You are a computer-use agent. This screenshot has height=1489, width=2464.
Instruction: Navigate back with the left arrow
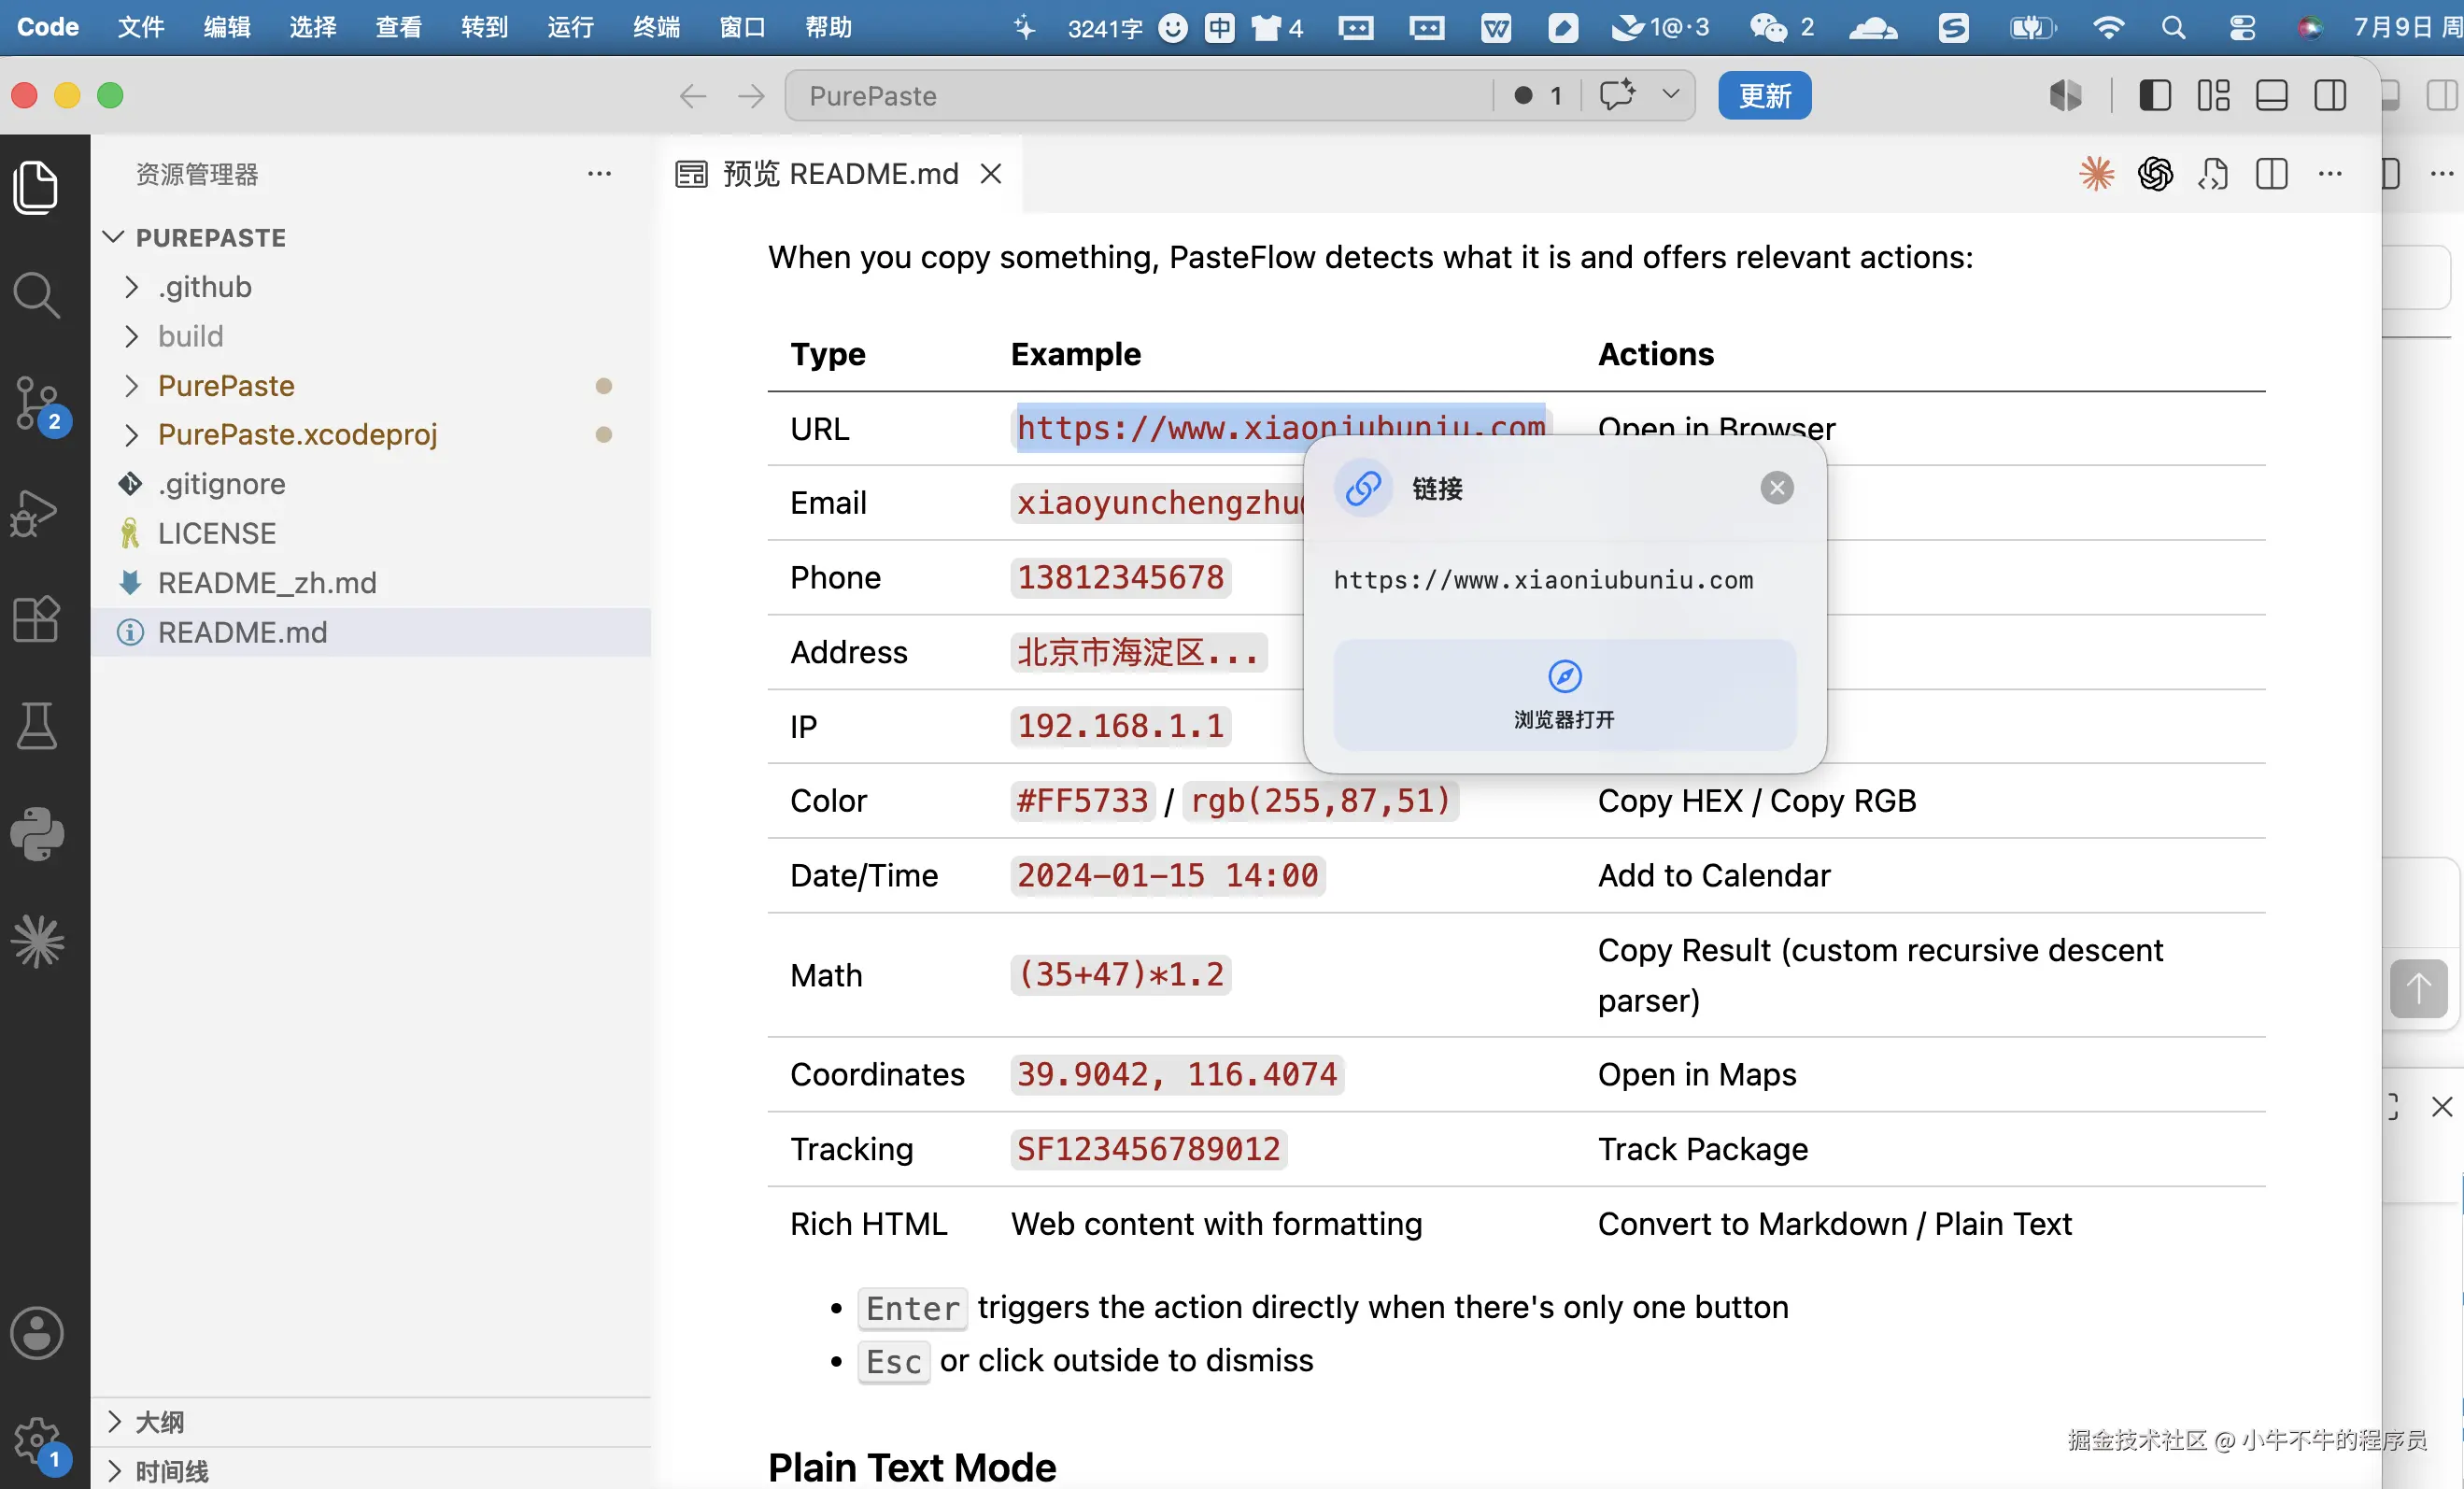(692, 96)
